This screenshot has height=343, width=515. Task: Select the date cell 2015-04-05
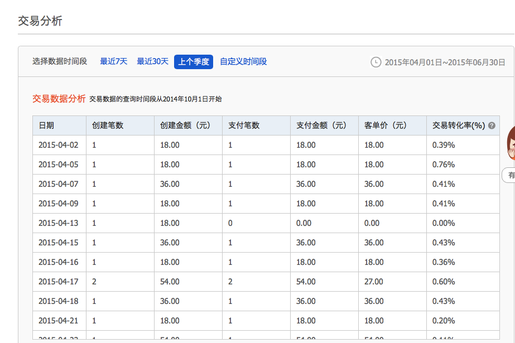click(59, 165)
